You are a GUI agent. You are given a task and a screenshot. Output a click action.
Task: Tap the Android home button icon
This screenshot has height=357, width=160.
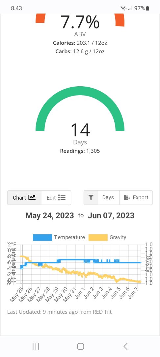click(x=80, y=346)
